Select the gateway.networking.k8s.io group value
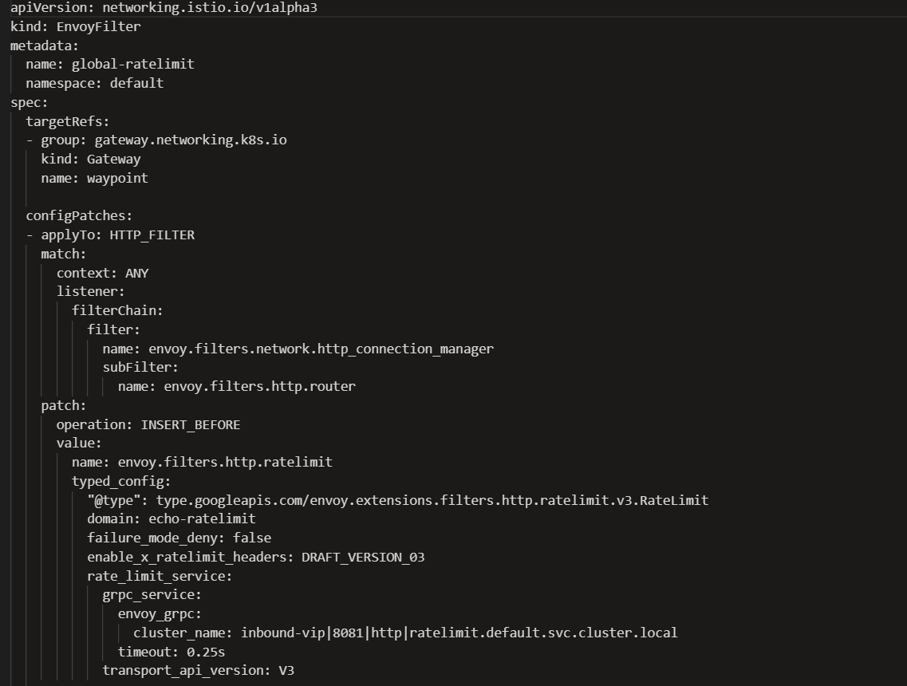The image size is (907, 686). (191, 140)
